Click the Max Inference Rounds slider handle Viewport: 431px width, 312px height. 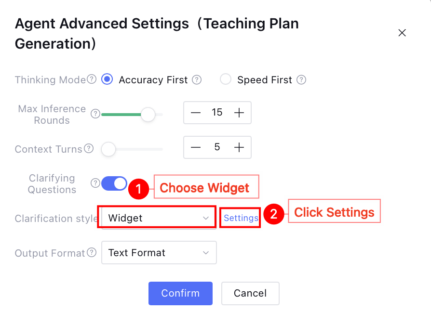pos(148,115)
